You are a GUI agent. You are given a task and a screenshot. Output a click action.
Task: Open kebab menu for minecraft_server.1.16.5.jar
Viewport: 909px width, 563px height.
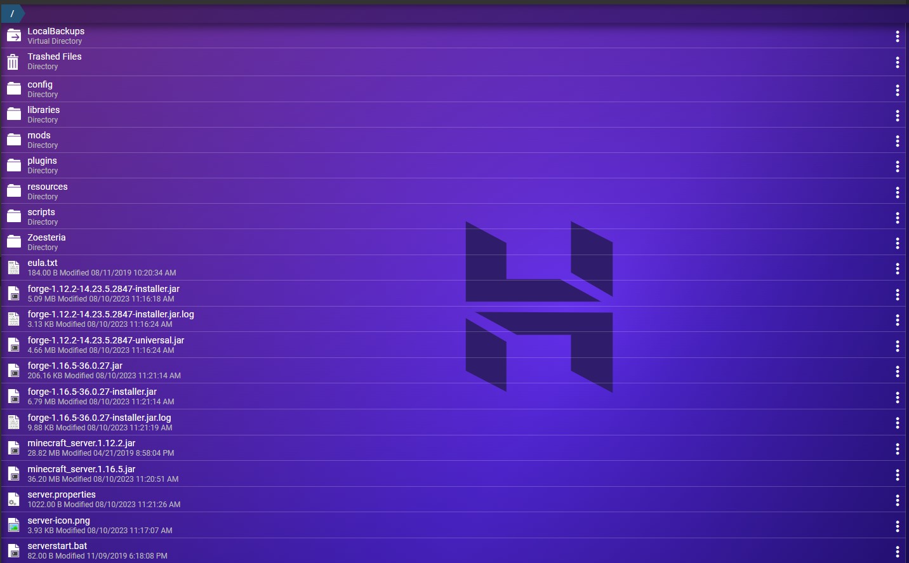pos(897,475)
